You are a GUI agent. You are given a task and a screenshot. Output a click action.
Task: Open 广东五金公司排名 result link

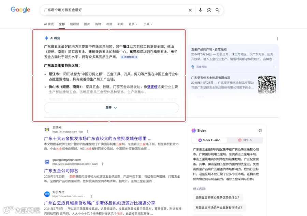(x=61, y=171)
